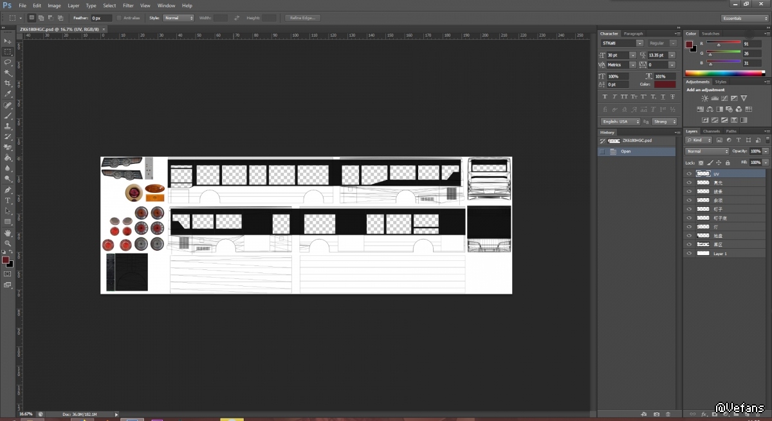Click the Feather input field
The width and height of the screenshot is (772, 421).
click(x=100, y=18)
